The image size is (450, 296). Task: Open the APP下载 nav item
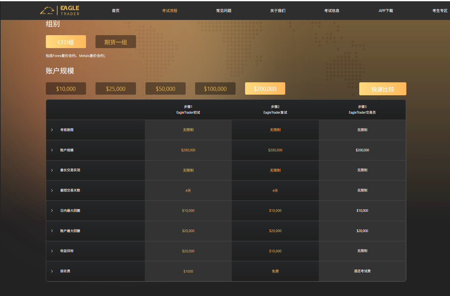[386, 11]
